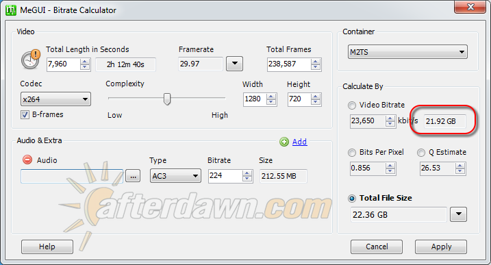This screenshot has height=265, width=491.
Task: Click the 29.97 framerate value box
Action: 201,64
